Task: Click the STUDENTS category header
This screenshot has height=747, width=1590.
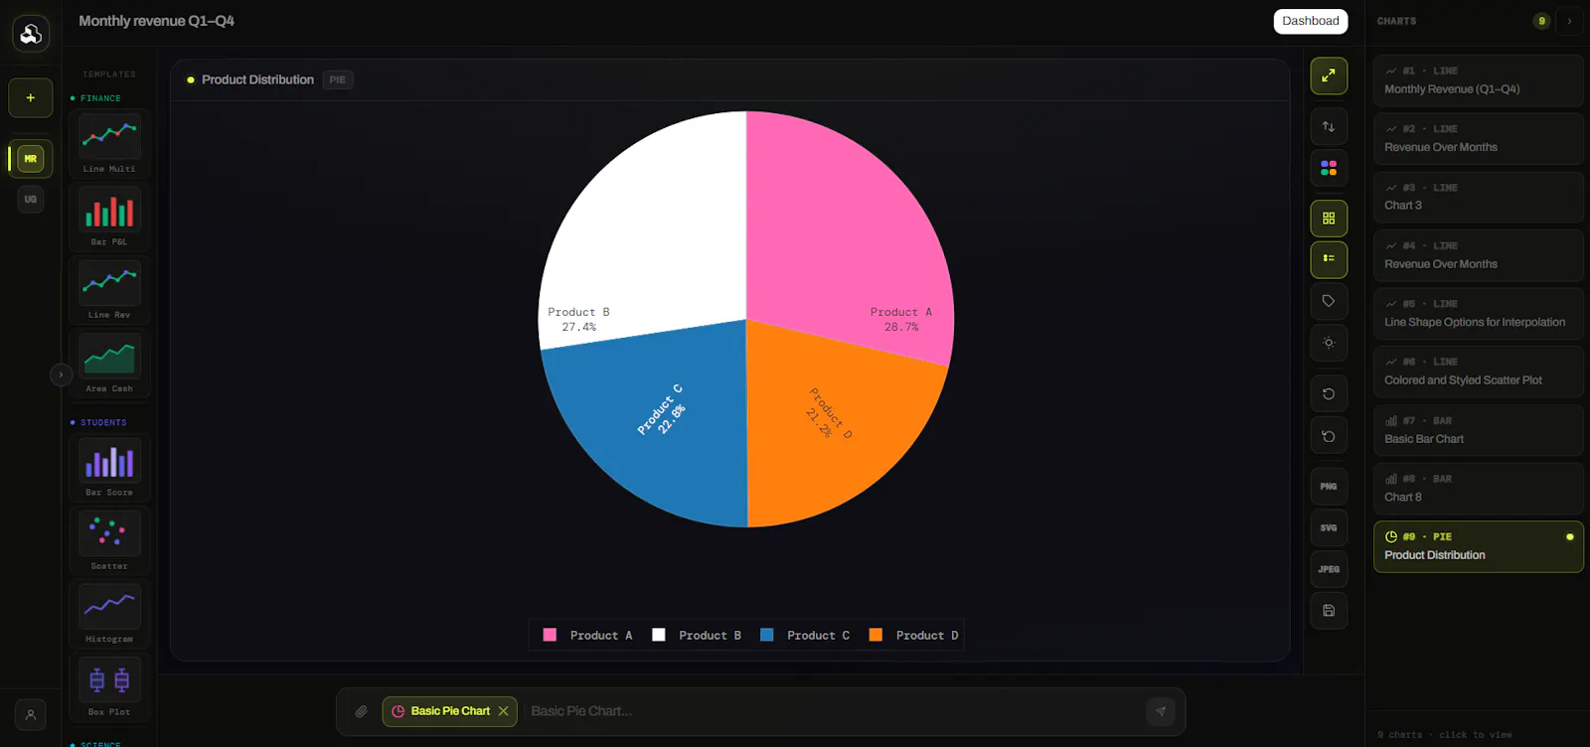Action: 103,422
